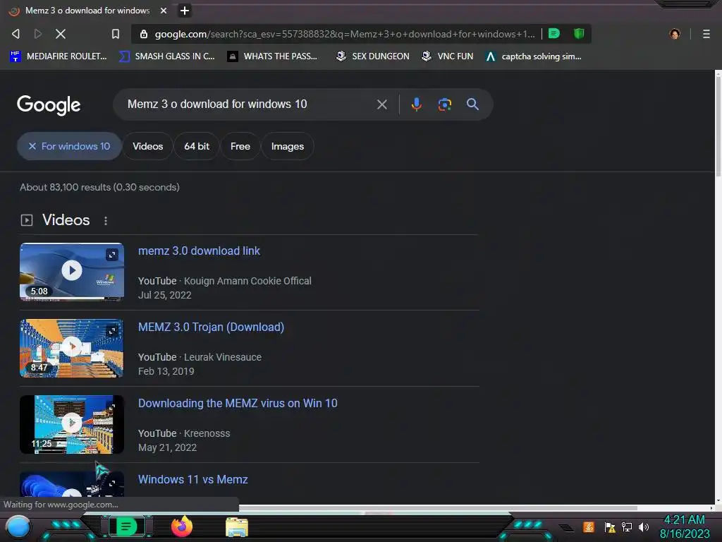The width and height of the screenshot is (722, 542).
Task: Click the forward navigation arrow
Action: [38, 34]
